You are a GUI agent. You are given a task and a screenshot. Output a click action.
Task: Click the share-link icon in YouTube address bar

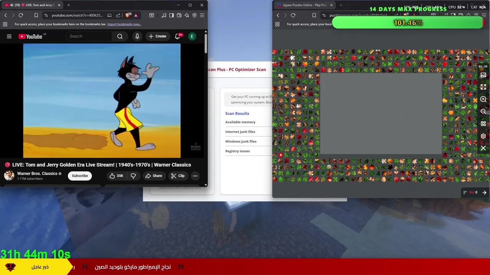118,15
